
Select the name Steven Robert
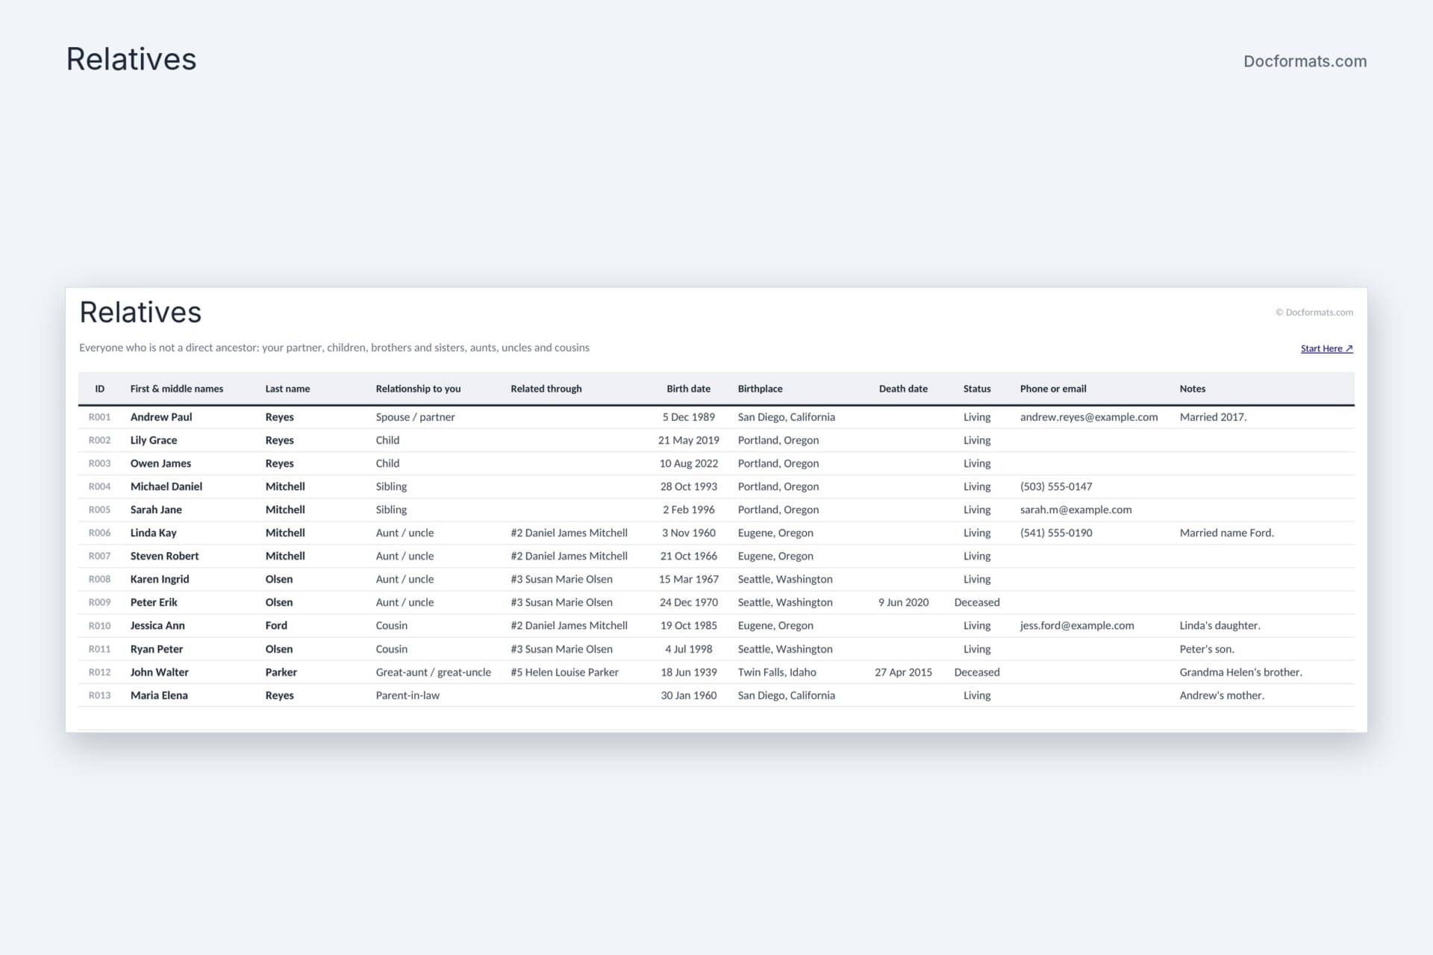tap(164, 556)
